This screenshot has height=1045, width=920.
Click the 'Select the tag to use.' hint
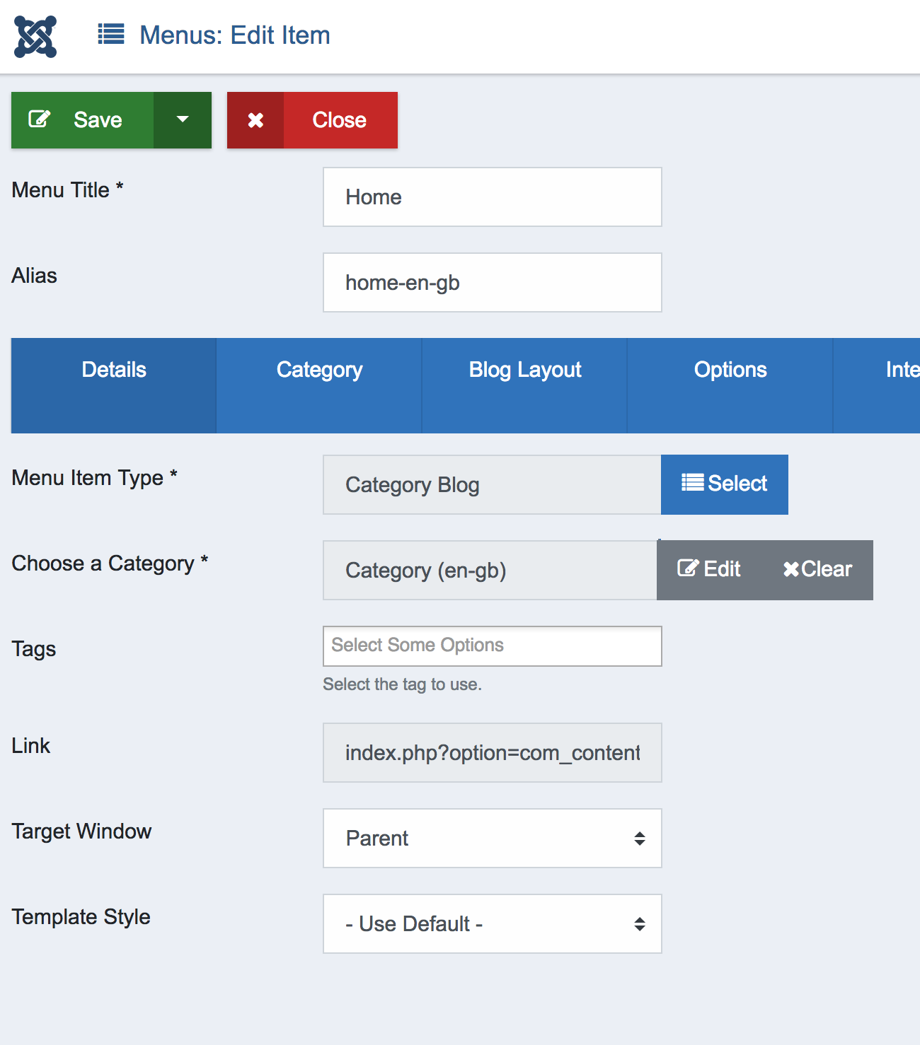402,684
